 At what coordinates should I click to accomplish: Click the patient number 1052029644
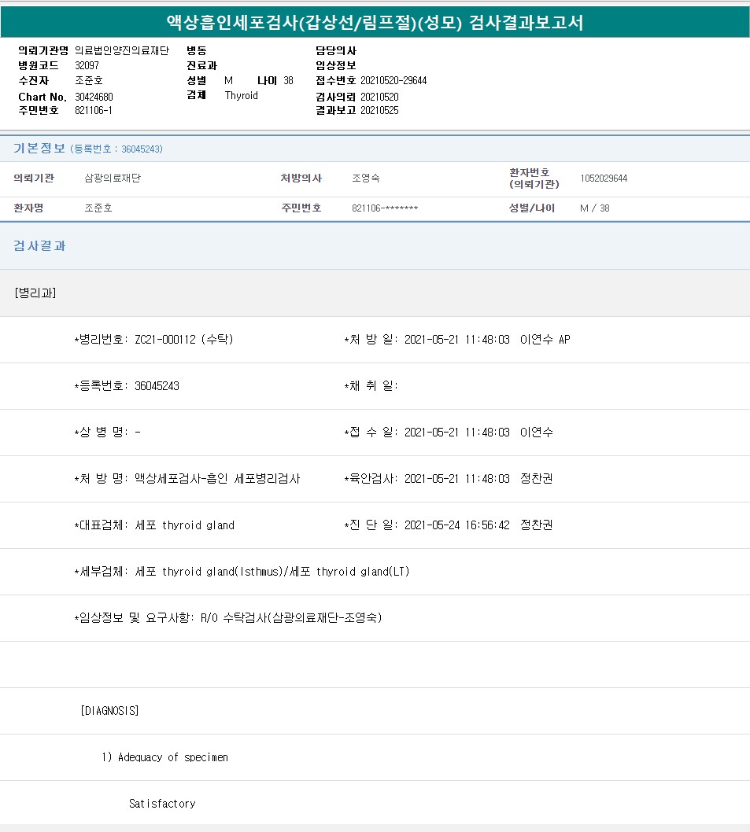click(x=604, y=179)
